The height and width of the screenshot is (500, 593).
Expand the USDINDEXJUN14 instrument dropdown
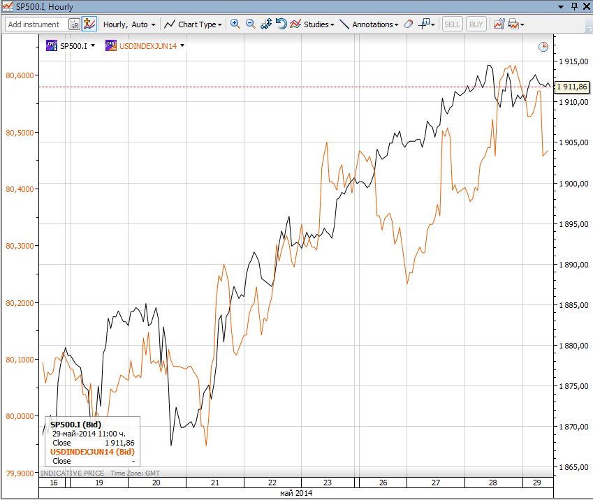coord(182,45)
